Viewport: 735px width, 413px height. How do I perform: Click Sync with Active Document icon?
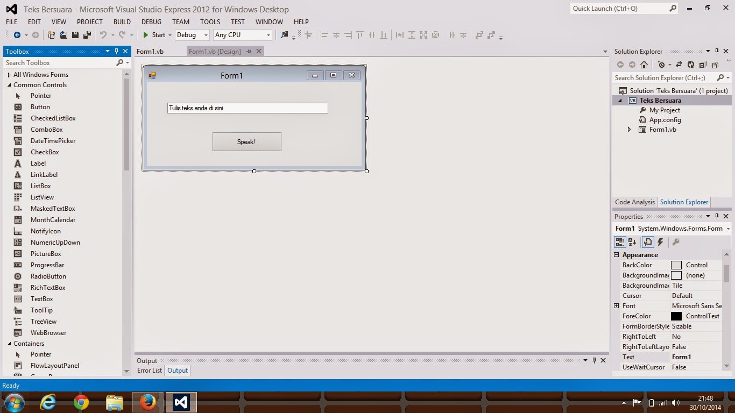pos(679,65)
